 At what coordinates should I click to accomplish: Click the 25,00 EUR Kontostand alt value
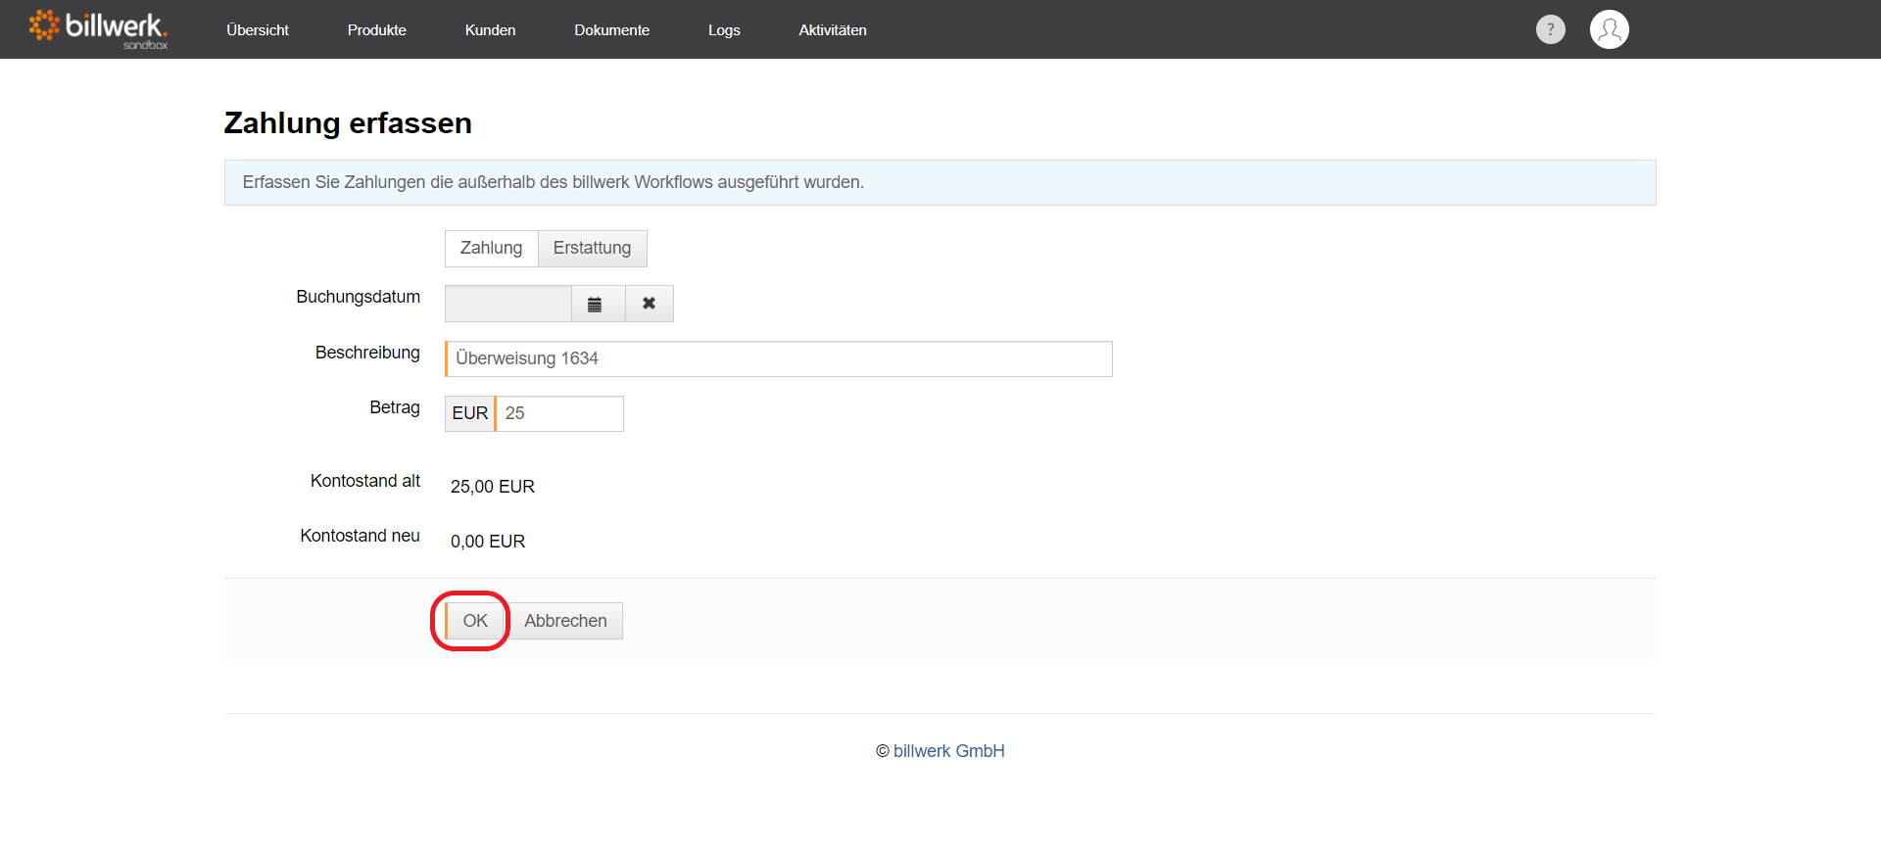493,487
